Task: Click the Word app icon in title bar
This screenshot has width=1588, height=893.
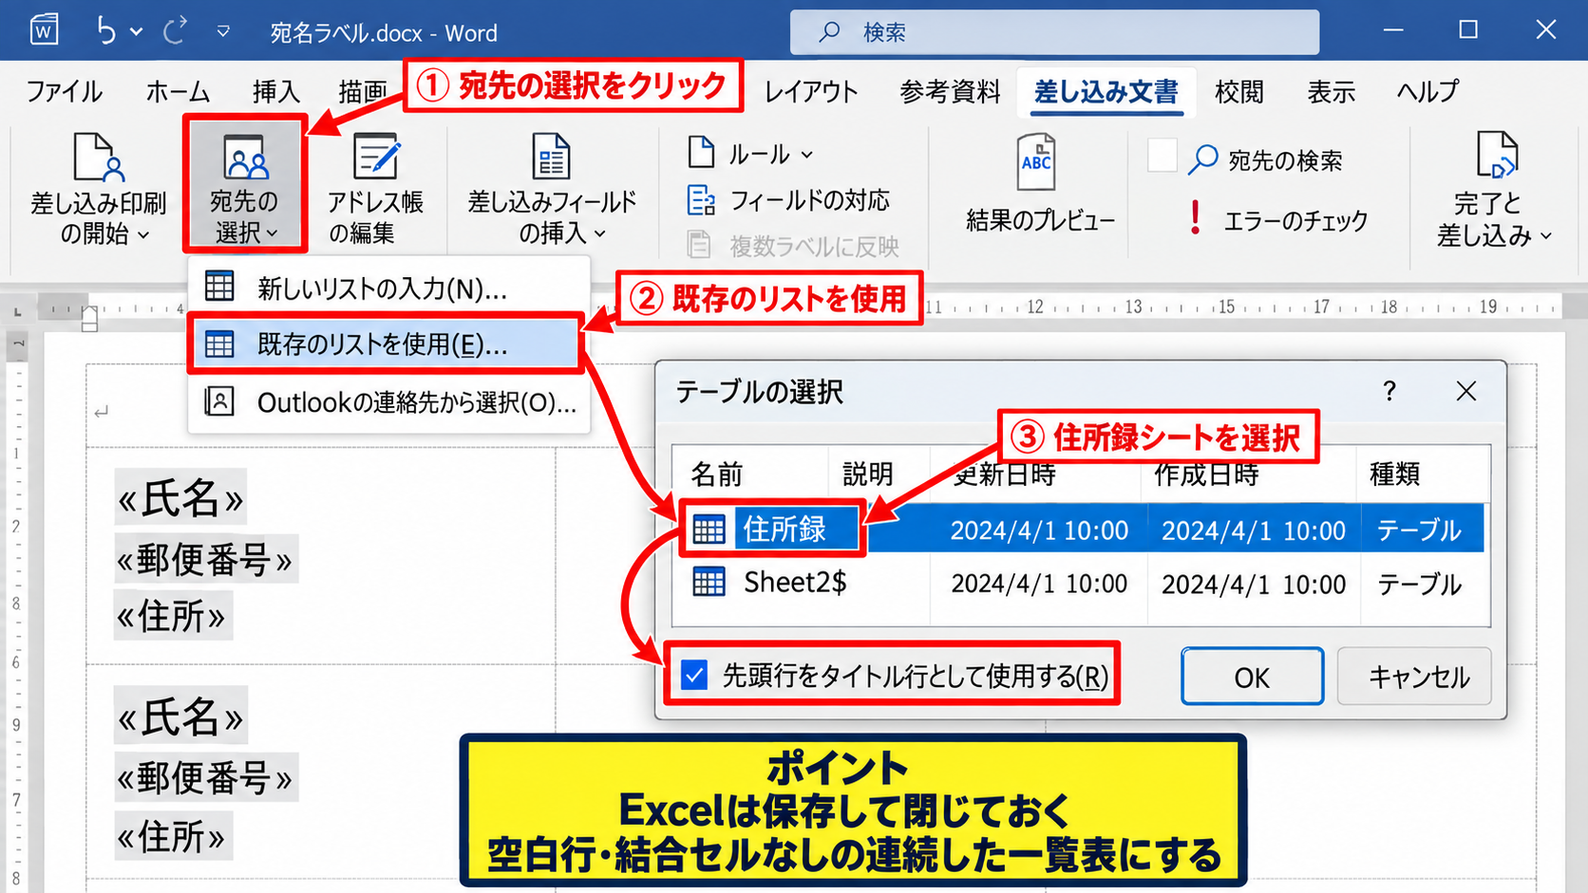Action: (44, 29)
